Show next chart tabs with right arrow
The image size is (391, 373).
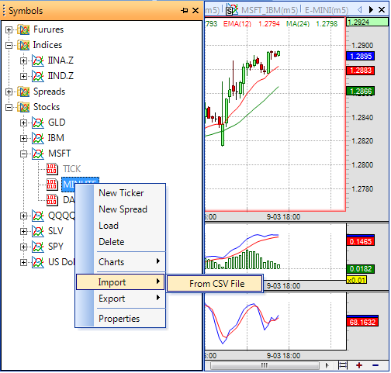click(x=371, y=10)
